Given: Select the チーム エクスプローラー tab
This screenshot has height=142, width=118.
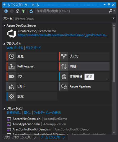Looking at the screenshot, I should (x=54, y=137).
